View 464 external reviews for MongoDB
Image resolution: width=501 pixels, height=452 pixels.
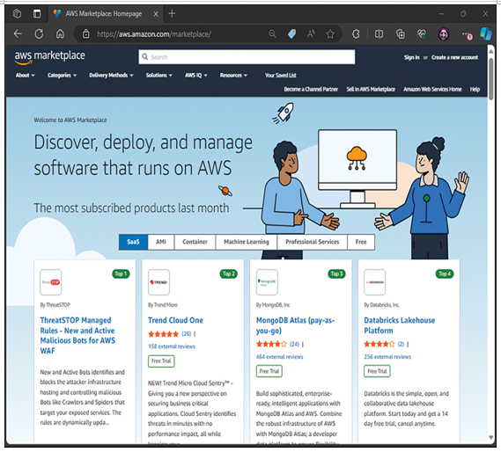[280, 357]
